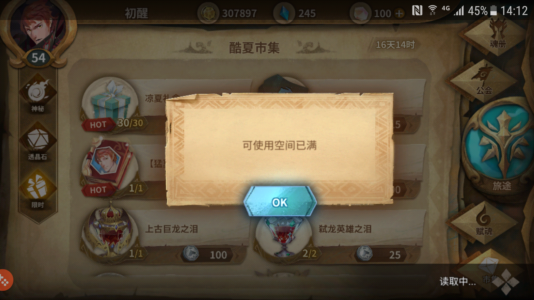
Task: Tap the 16天14时 event timer label
Action: click(395, 45)
